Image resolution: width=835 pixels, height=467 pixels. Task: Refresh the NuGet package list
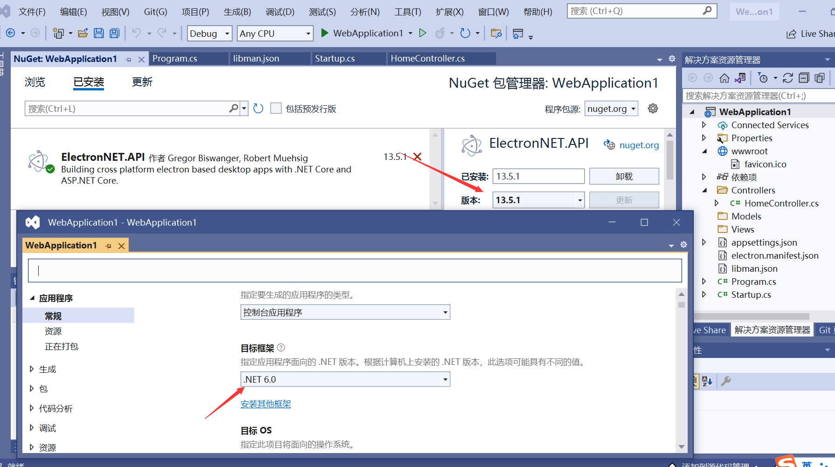[x=258, y=108]
